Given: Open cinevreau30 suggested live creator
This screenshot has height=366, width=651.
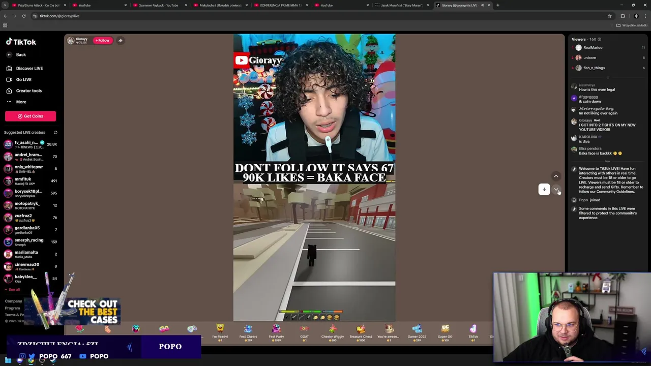Looking at the screenshot, I should [31, 266].
